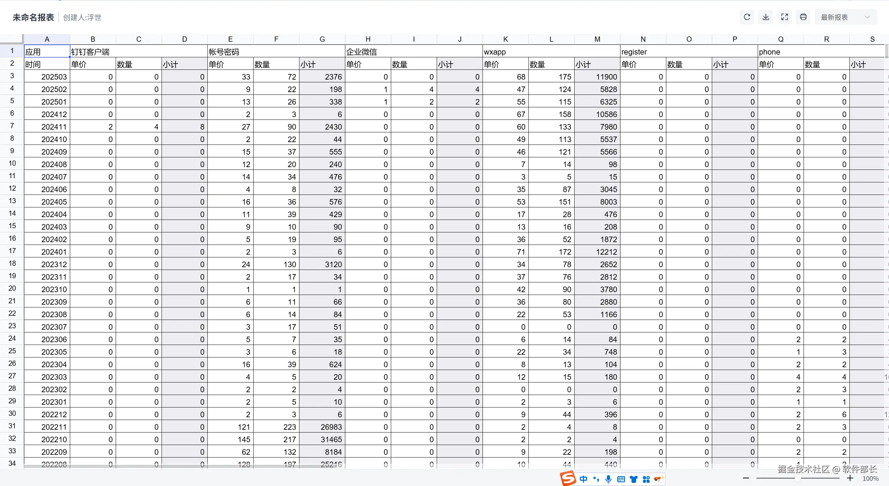Open the soft keyboard icon
The width and height of the screenshot is (889, 486).
click(x=621, y=479)
